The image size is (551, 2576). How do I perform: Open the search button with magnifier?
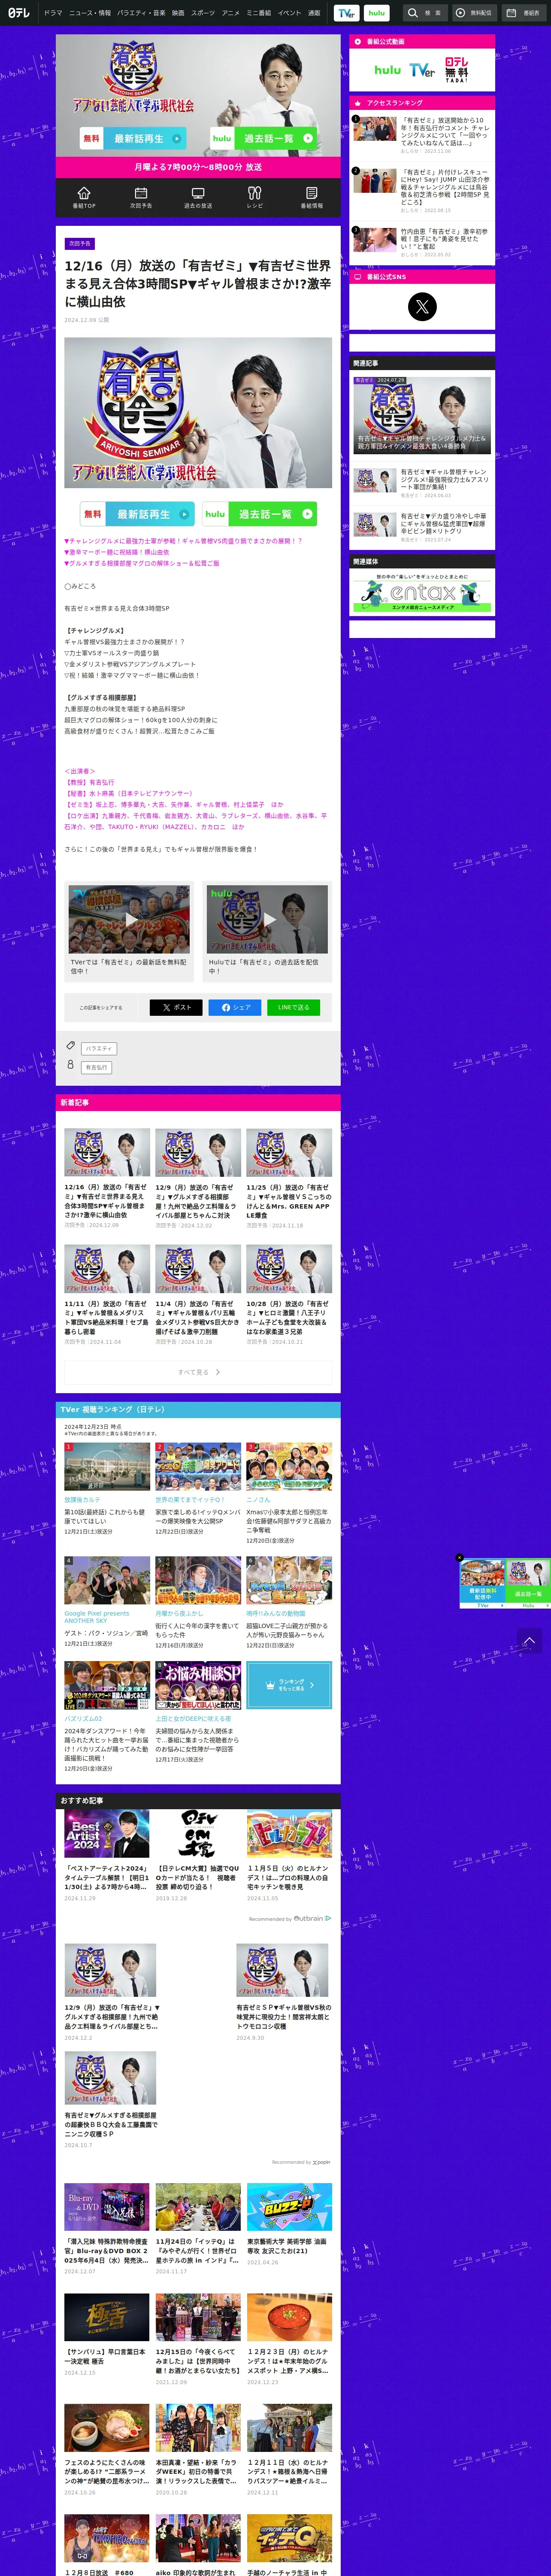[x=424, y=13]
